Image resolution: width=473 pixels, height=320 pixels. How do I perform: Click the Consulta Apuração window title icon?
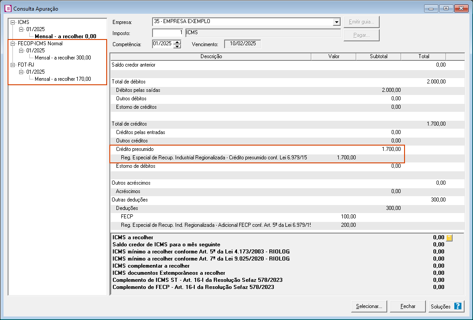tap(8, 8)
